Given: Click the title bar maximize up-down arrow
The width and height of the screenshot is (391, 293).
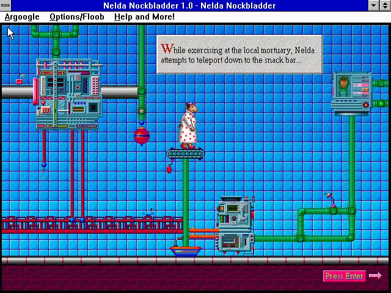Looking at the screenshot, I should click(x=386, y=5).
